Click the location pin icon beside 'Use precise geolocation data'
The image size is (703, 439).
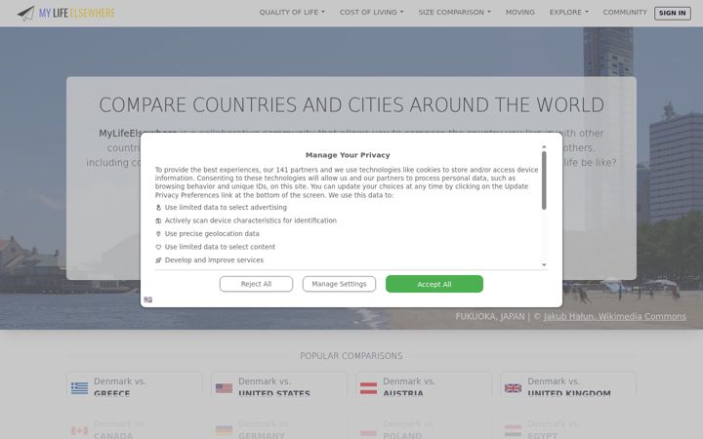158,234
